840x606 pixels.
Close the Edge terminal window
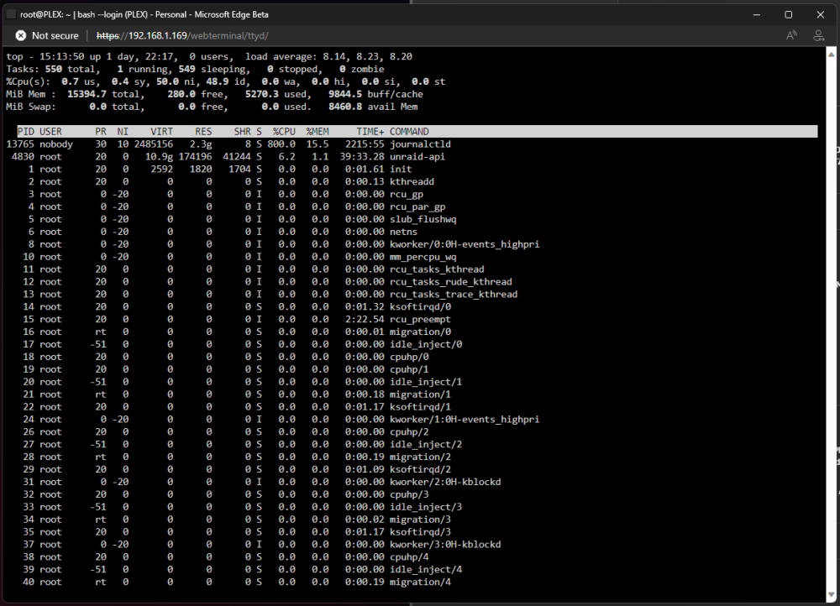coord(820,14)
